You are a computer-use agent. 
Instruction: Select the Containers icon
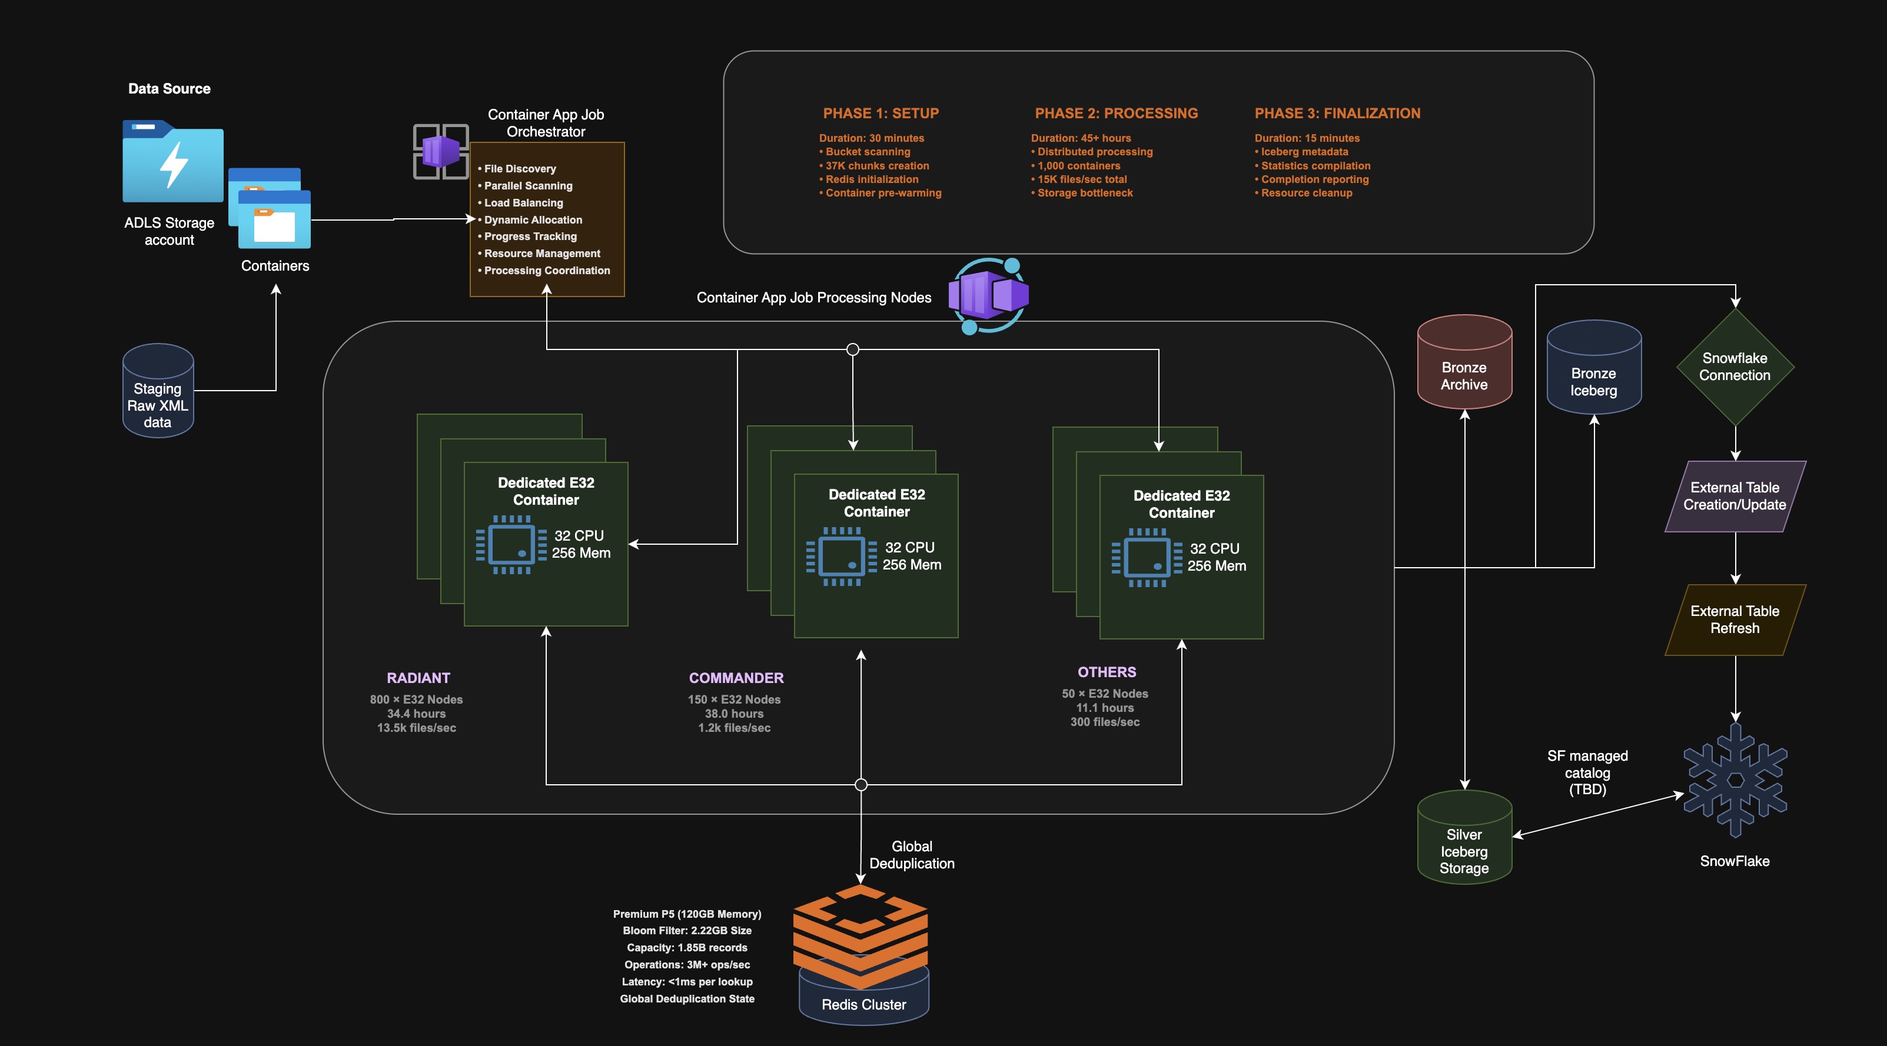coord(270,209)
